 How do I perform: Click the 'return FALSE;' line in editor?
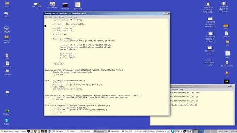(x=59, y=64)
